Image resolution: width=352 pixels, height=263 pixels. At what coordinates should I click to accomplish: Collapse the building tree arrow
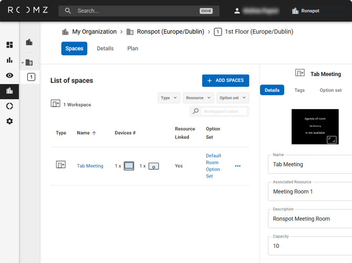(23, 63)
